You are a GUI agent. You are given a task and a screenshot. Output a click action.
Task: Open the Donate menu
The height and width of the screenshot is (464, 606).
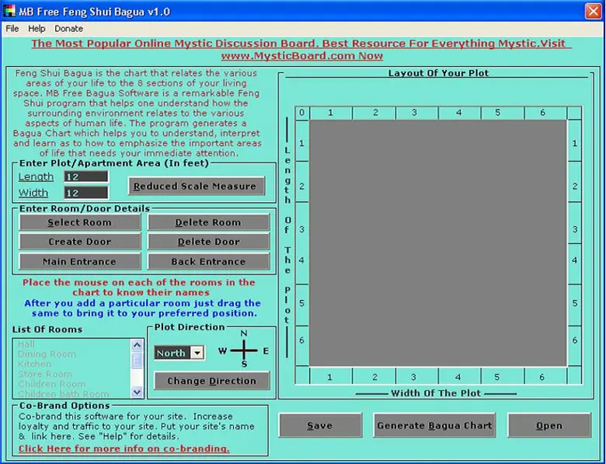[x=68, y=29]
